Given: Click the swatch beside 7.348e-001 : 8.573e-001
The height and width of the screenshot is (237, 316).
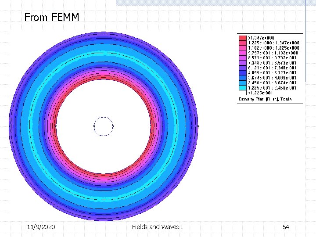Looking at the screenshot, I should point(243,63).
